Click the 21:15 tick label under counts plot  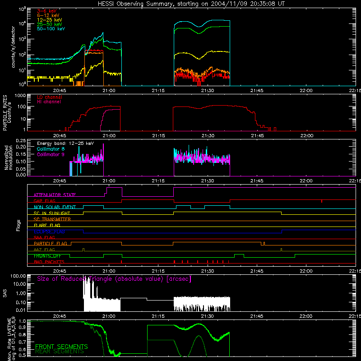coord(158,91)
